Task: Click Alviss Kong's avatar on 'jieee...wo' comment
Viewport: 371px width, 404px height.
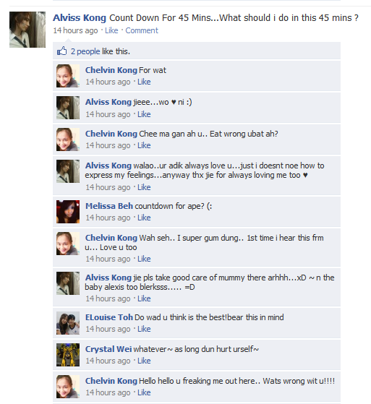Action: 68,108
